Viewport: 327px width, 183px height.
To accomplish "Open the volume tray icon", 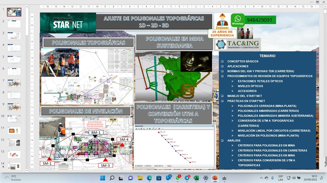I will 294,178.
